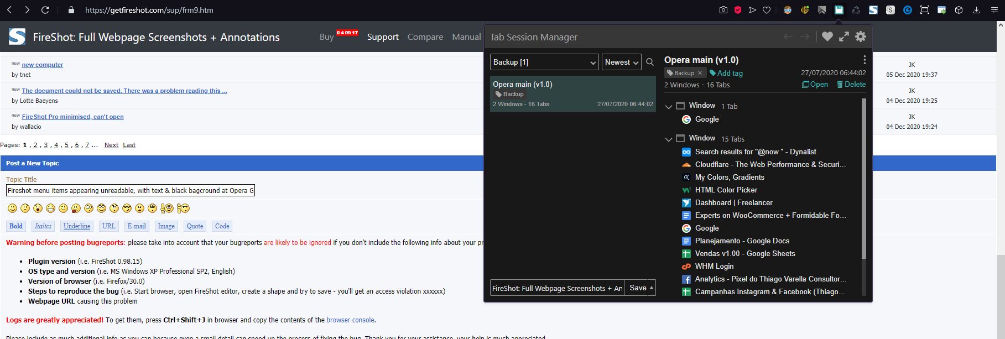1005x339 pixels.
Task: Click the Next page link
Action: (x=111, y=145)
